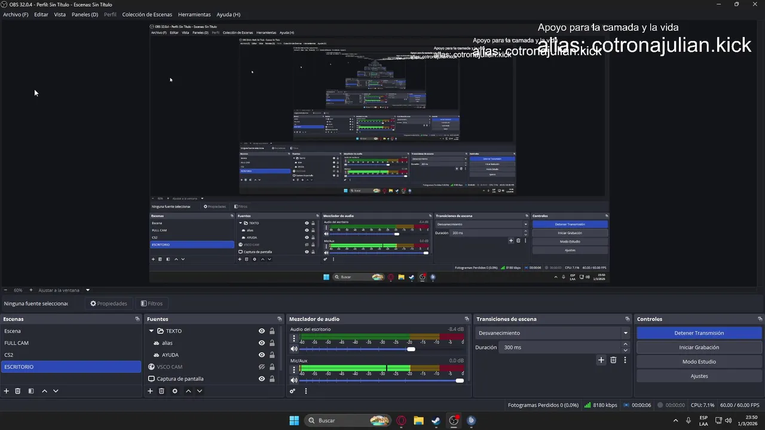Collapse the TEXTO group

point(151,331)
